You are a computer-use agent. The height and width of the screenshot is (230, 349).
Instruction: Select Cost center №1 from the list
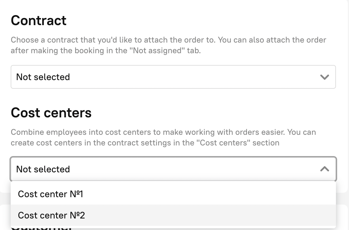(x=50, y=194)
